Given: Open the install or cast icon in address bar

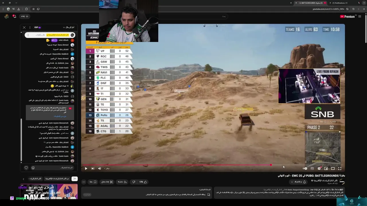Looking at the screenshot, I should click(38, 9).
